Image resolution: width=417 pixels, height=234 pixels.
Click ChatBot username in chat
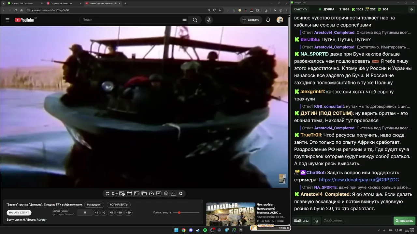pyautogui.click(x=315, y=173)
